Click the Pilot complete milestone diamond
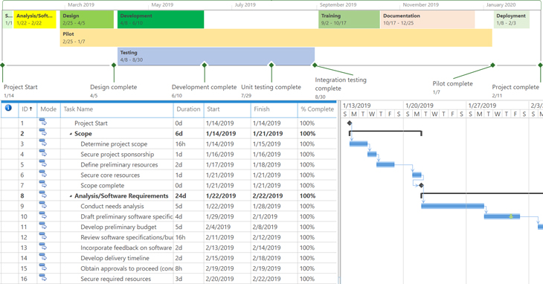The image size is (543, 284). pos(492,65)
